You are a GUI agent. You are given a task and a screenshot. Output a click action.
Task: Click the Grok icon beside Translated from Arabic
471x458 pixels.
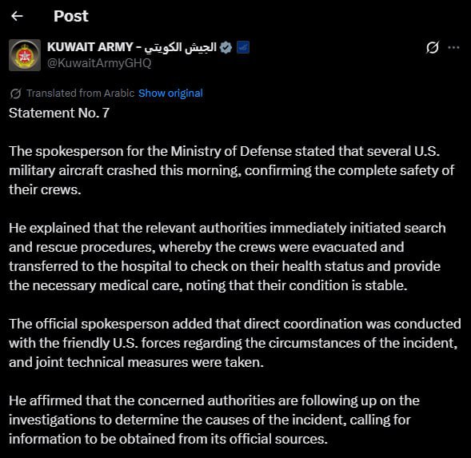pyautogui.click(x=16, y=94)
